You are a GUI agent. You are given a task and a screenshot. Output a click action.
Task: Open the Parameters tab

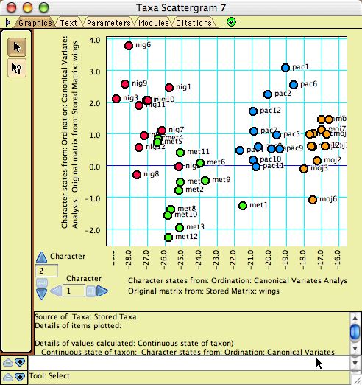[x=109, y=23]
